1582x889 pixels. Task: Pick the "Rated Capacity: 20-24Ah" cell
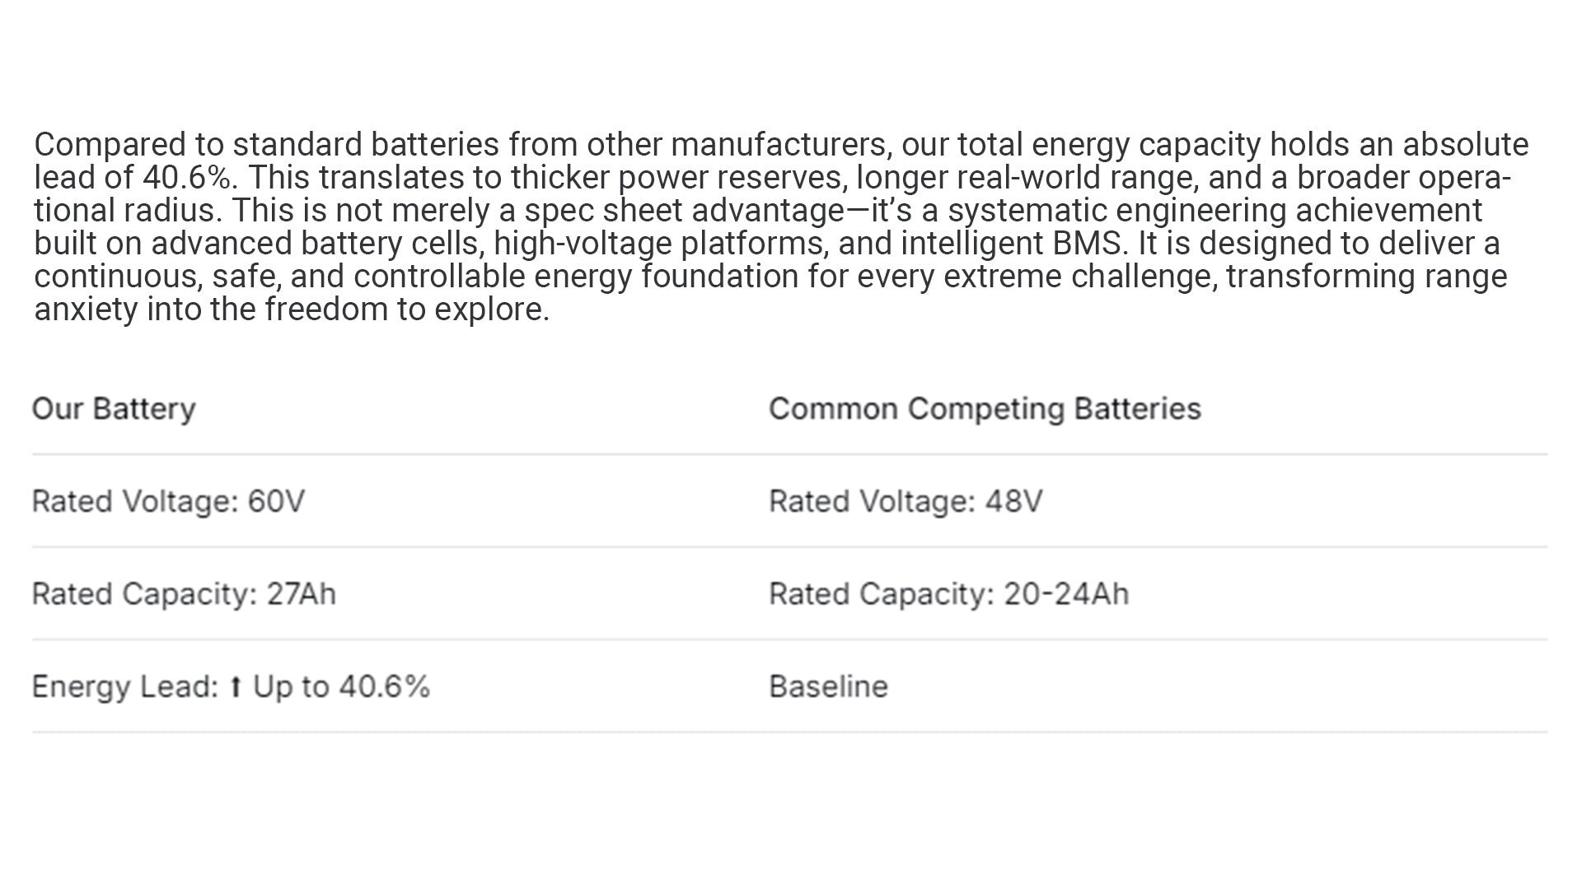point(948,594)
